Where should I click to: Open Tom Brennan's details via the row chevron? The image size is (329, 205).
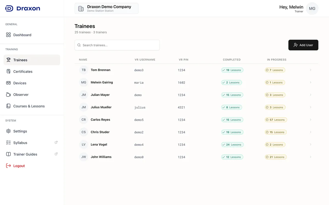coord(310,70)
